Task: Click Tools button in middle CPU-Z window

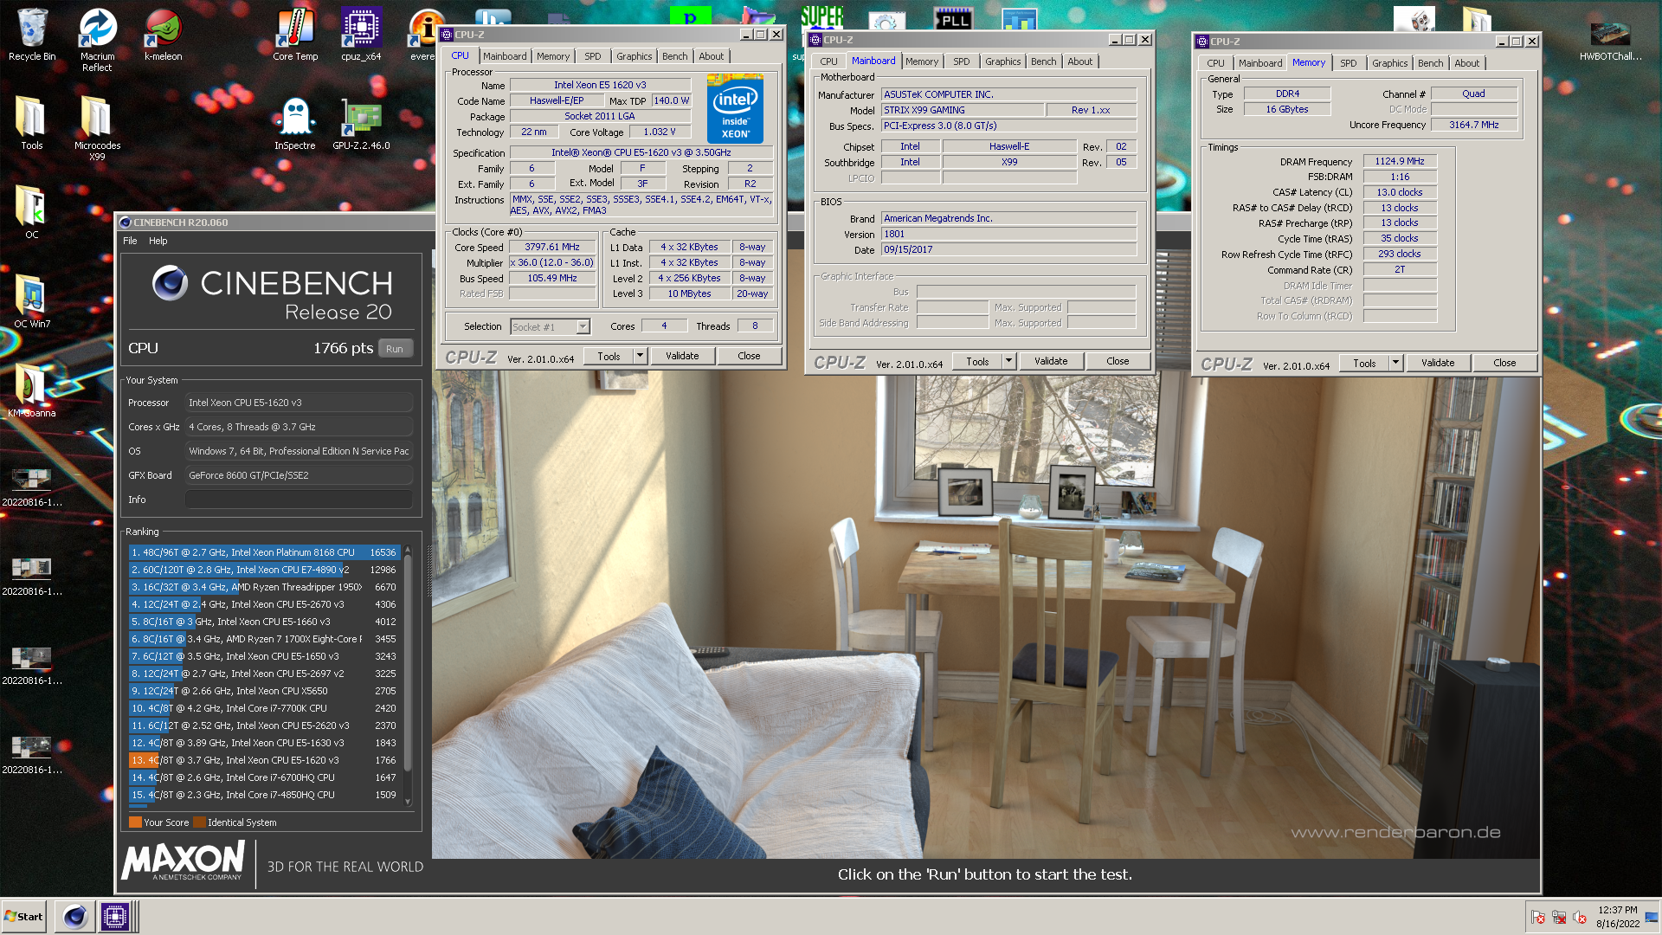Action: pos(977,361)
